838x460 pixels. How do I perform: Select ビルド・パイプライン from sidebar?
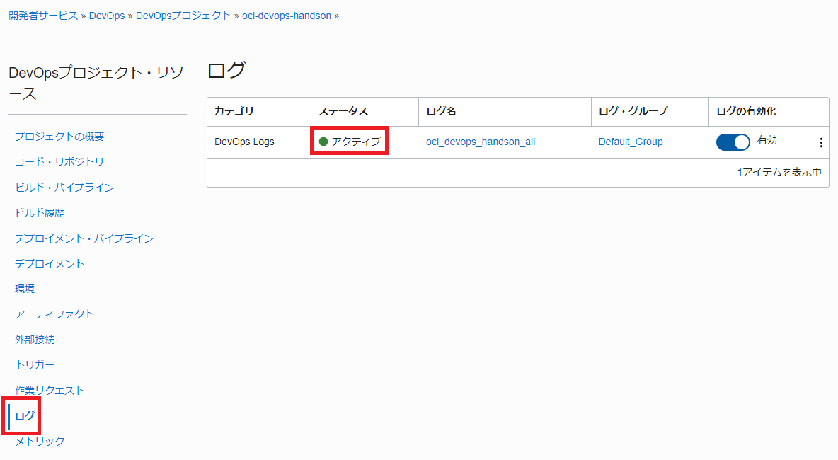click(x=64, y=188)
